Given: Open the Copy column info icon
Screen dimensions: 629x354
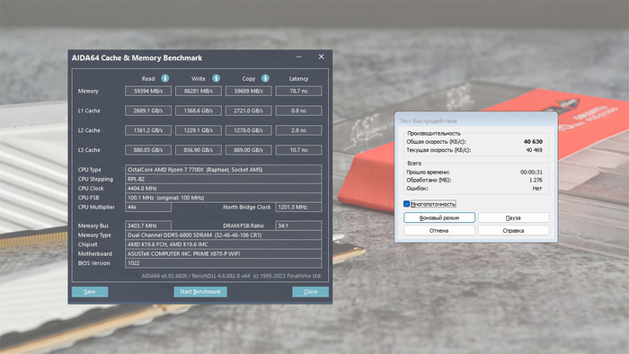Looking at the screenshot, I should (x=265, y=78).
